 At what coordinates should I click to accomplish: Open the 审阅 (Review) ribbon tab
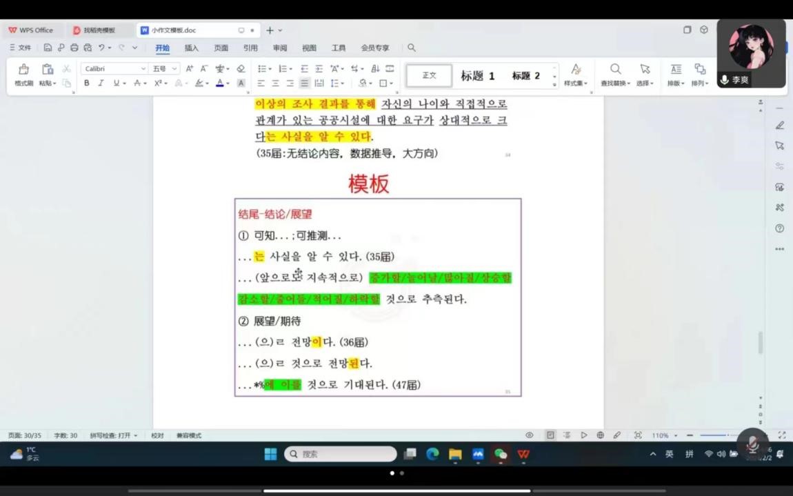point(279,48)
